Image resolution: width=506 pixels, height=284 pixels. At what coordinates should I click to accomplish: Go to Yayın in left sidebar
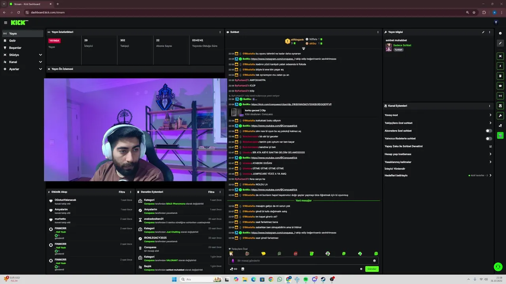pyautogui.click(x=23, y=34)
